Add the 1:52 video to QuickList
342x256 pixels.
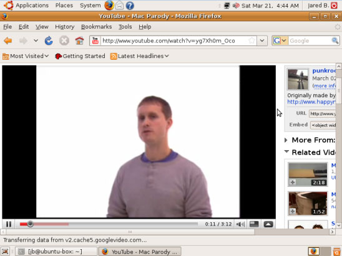pos(293,211)
